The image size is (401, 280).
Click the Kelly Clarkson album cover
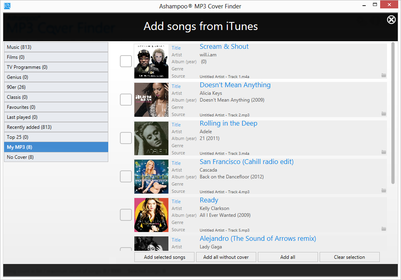click(152, 215)
